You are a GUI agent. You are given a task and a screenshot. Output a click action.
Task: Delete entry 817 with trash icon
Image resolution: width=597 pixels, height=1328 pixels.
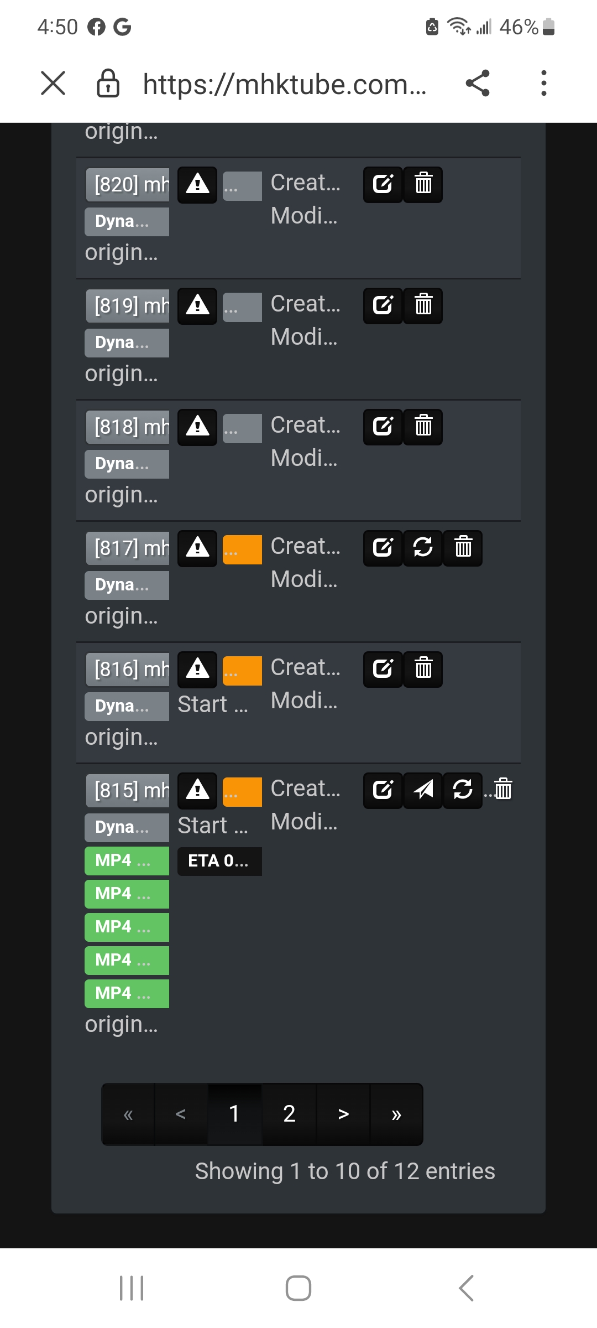(x=463, y=548)
